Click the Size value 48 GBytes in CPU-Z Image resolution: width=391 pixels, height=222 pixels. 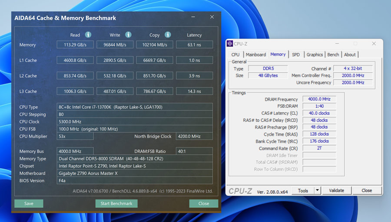tap(268, 75)
